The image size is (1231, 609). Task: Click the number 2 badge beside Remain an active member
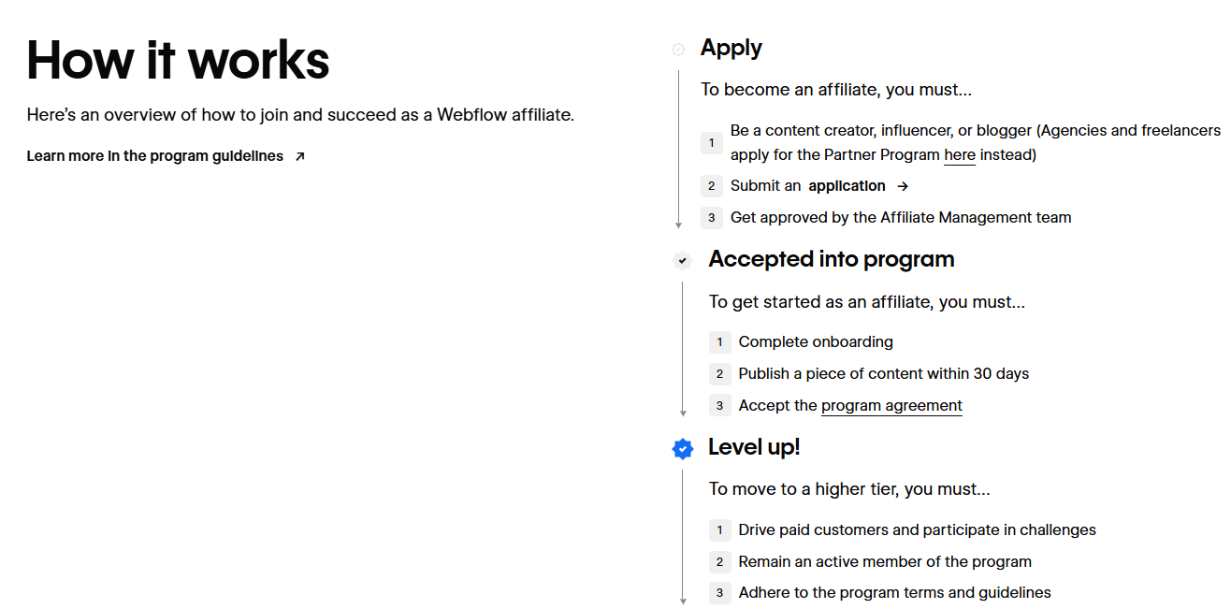(x=719, y=561)
